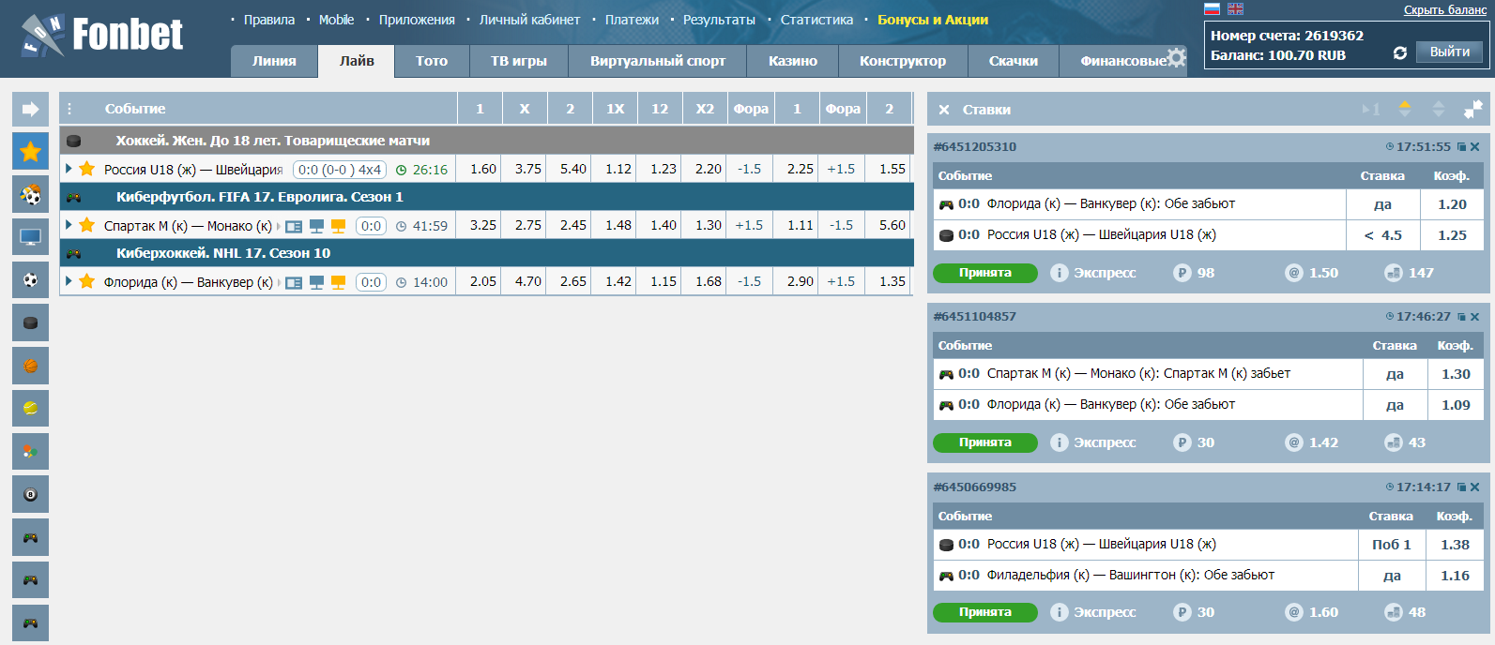Open the Тото tab
The width and height of the screenshot is (1495, 645).
point(432,61)
